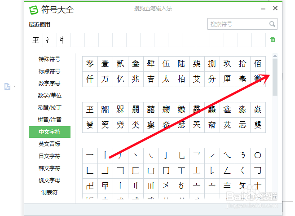Insert the character 厘
This screenshot has height=216, width=295.
pos(227,79)
